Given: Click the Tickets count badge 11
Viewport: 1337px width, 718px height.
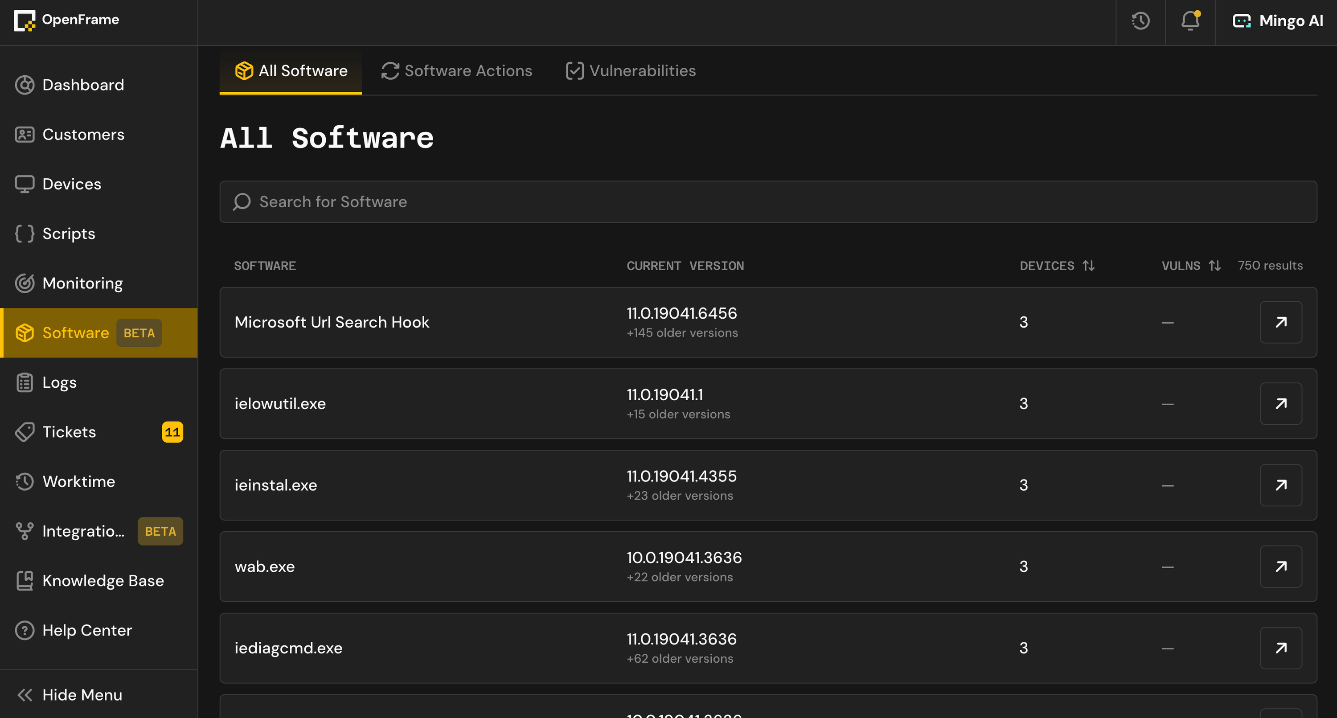Looking at the screenshot, I should [172, 432].
